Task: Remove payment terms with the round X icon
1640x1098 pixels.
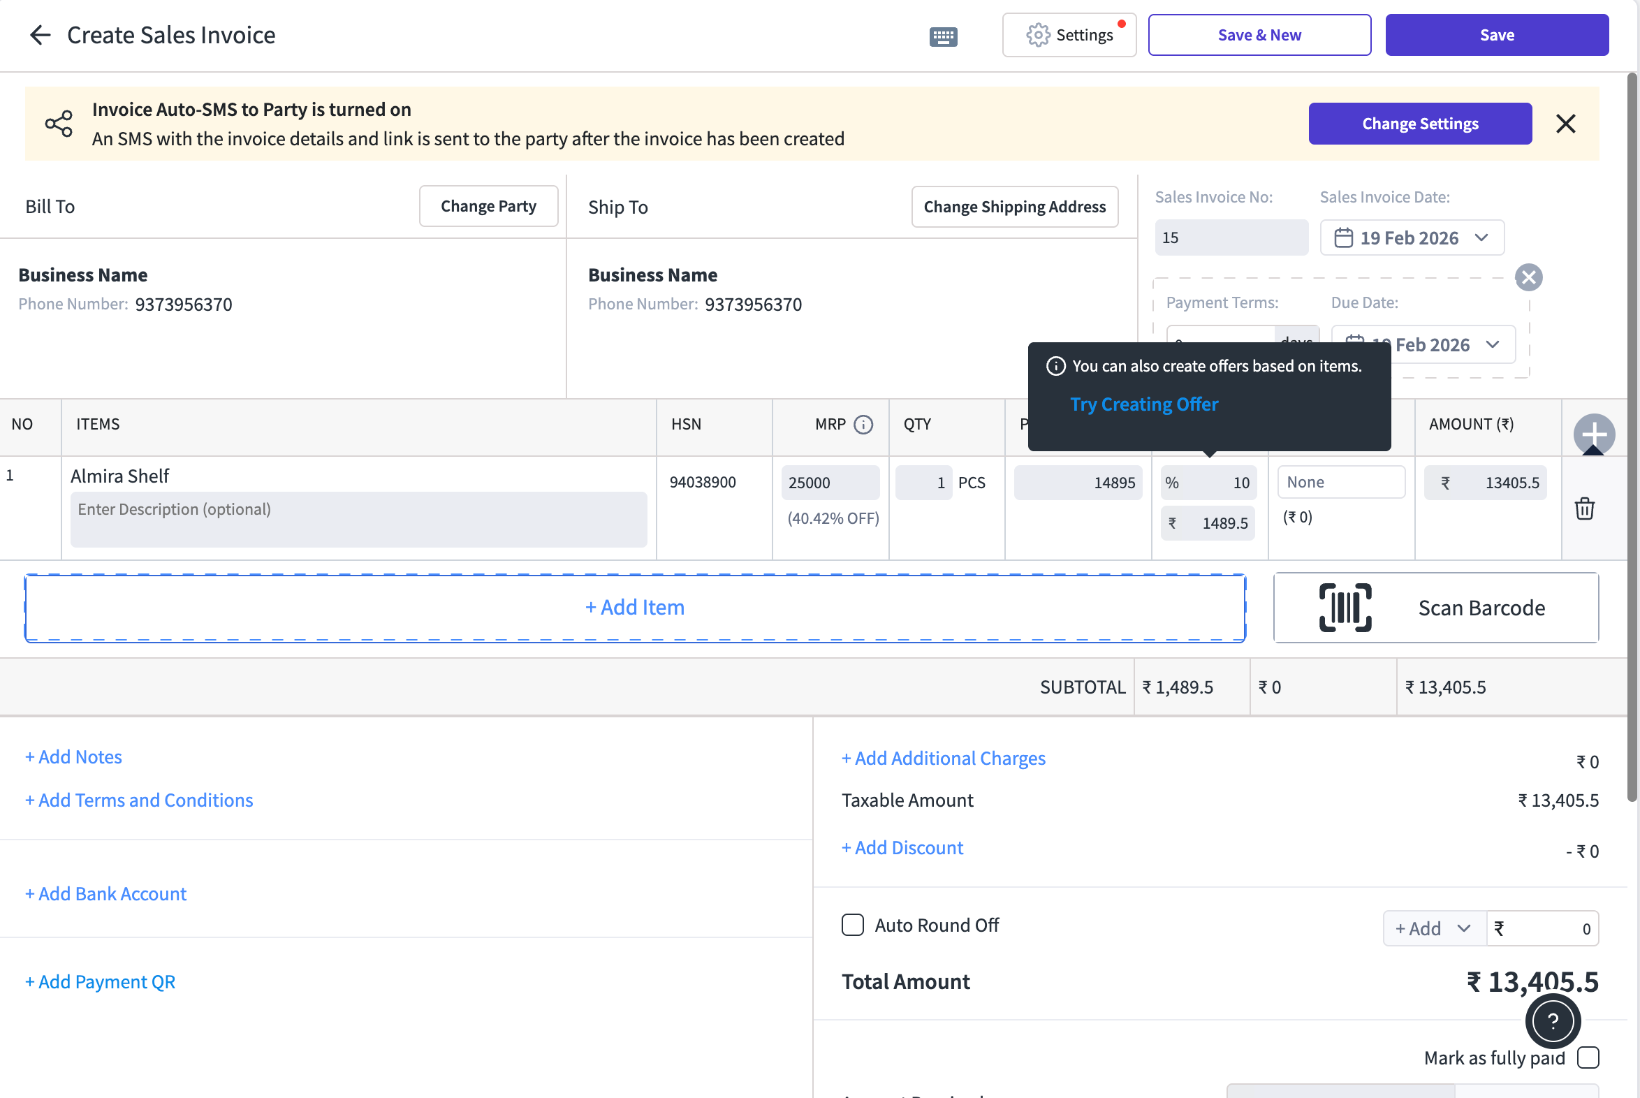Action: pyautogui.click(x=1528, y=277)
